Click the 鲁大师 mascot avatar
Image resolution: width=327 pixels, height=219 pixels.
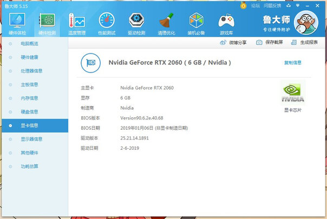tap(309, 24)
